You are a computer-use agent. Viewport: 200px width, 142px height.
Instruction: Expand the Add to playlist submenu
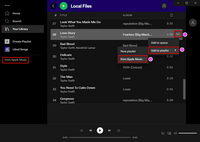coord(164,50)
